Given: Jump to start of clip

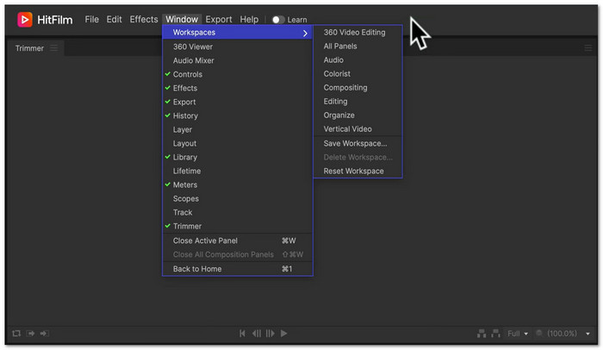Looking at the screenshot, I should click(242, 334).
